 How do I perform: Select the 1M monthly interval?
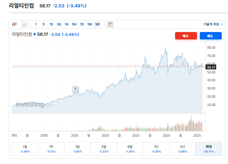[x=97, y=24]
